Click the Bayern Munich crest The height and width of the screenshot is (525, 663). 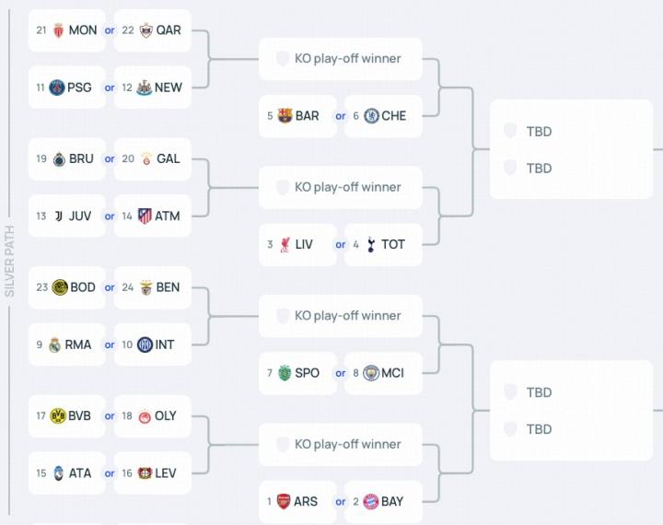(x=370, y=502)
